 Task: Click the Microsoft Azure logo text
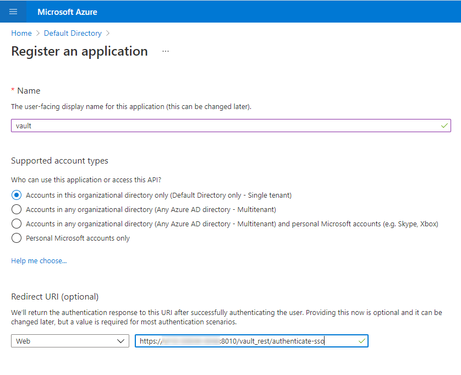tap(67, 12)
